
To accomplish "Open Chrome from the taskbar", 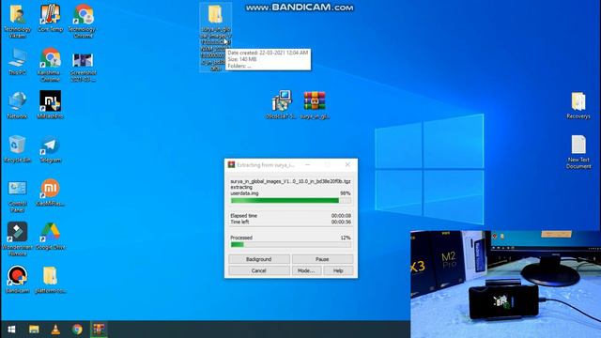I will 77,330.
